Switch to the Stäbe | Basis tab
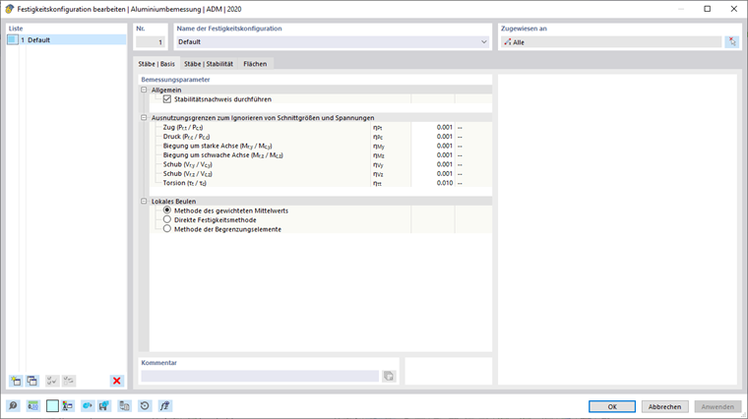The image size is (748, 419). 156,64
